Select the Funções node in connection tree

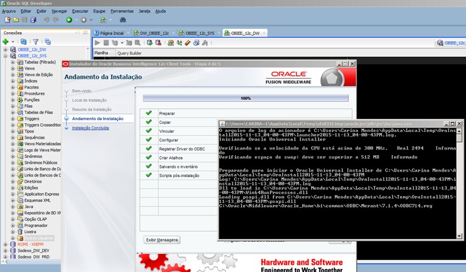[x=31, y=100]
